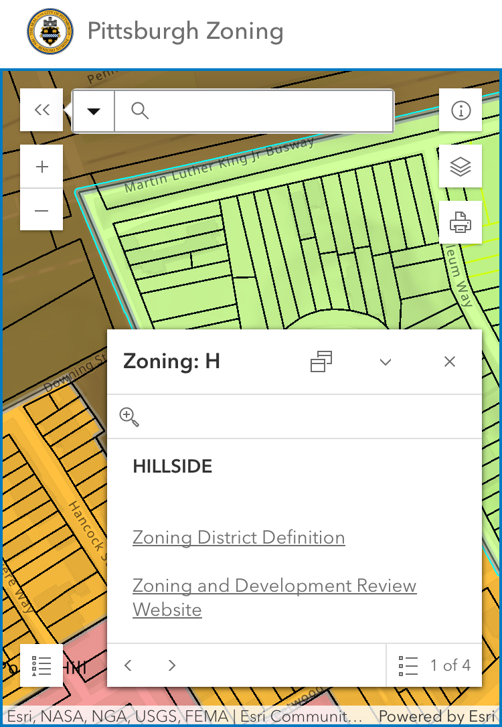Click the magnifier search icon
Screen dimensions: 502x727
pyautogui.click(x=140, y=110)
